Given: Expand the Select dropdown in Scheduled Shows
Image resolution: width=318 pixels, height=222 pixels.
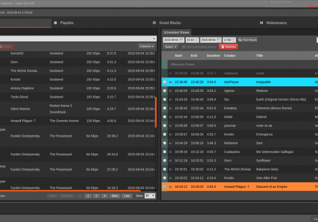Looking at the screenshot, I should point(170,47).
